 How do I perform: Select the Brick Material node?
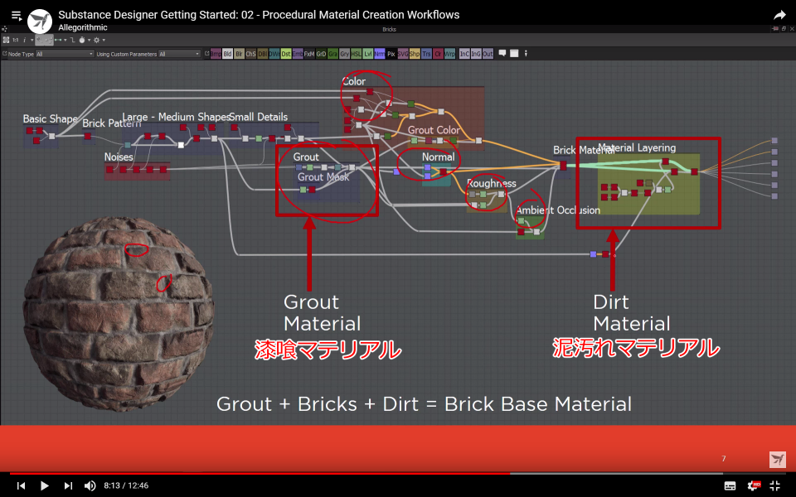point(563,166)
